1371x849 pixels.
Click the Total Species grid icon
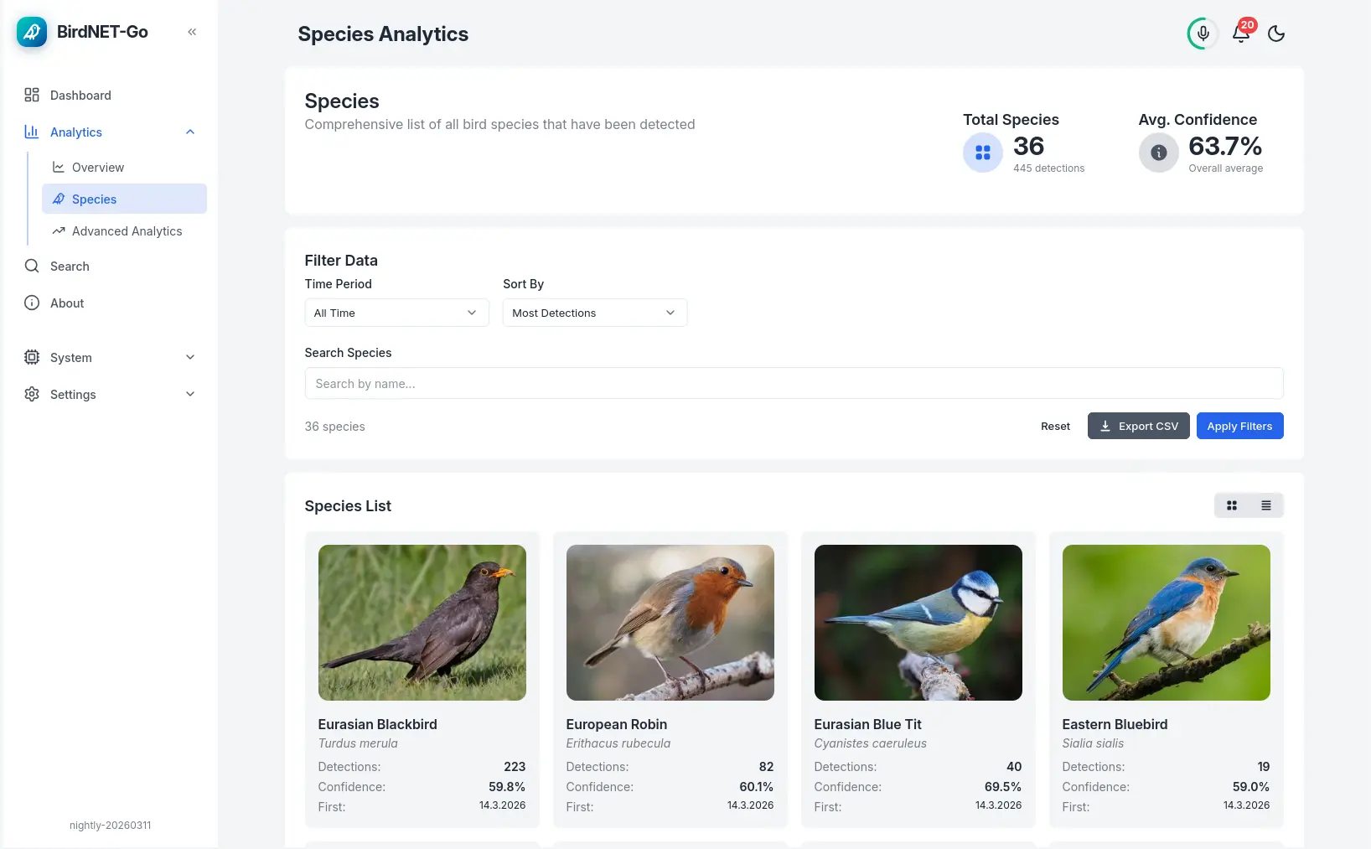(x=983, y=153)
